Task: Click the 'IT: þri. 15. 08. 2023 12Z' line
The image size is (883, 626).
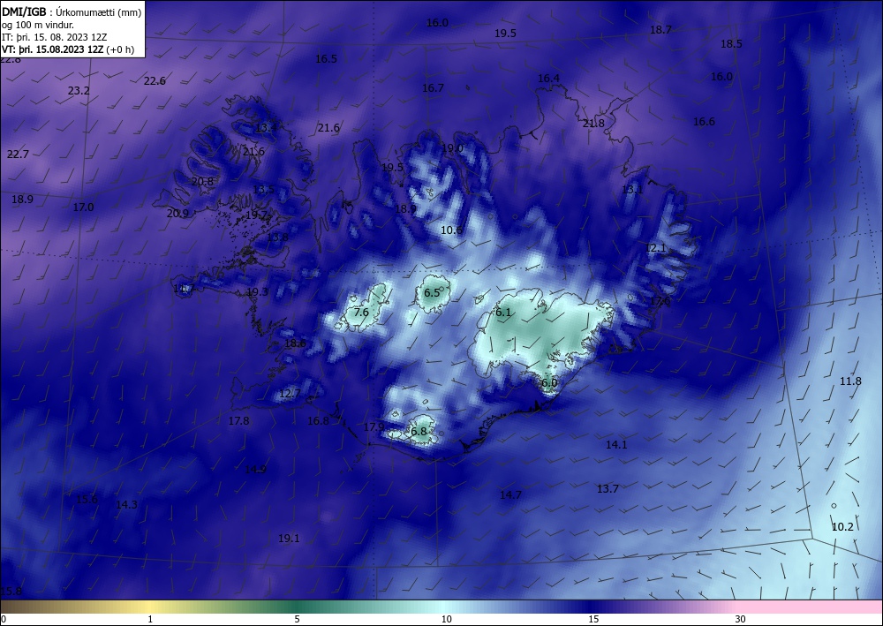Action: (x=55, y=37)
